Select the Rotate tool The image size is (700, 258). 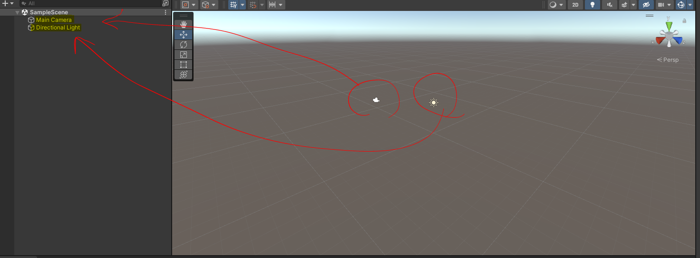click(184, 45)
